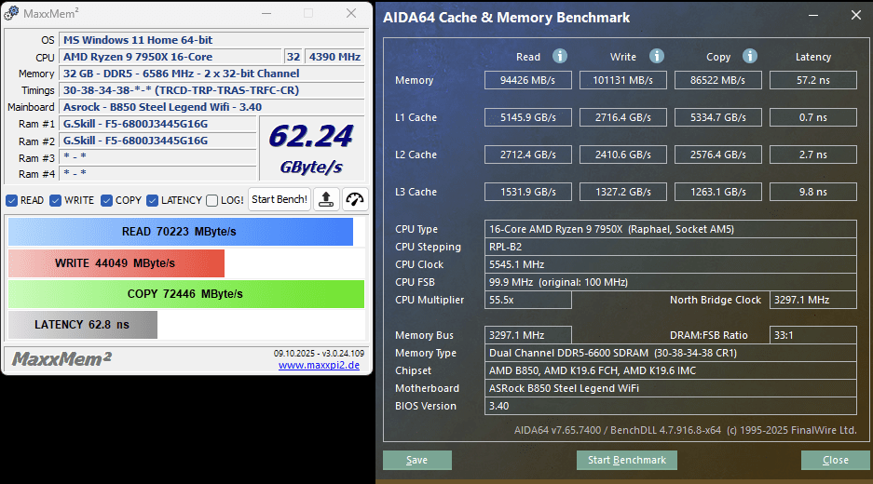Image resolution: width=873 pixels, height=484 pixels.
Task: Click CPU Clock value 5545.1 MHz
Action: [x=670, y=264]
